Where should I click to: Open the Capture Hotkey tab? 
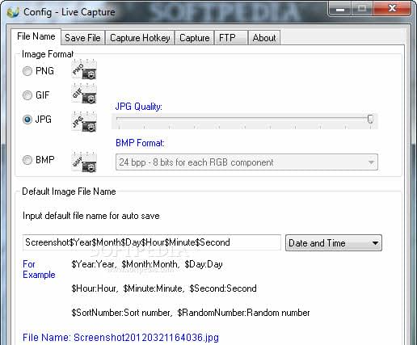140,38
